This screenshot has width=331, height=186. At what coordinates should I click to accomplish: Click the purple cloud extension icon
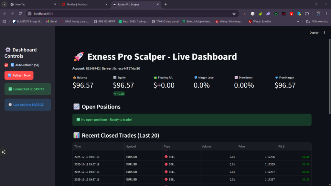[x=268, y=14]
